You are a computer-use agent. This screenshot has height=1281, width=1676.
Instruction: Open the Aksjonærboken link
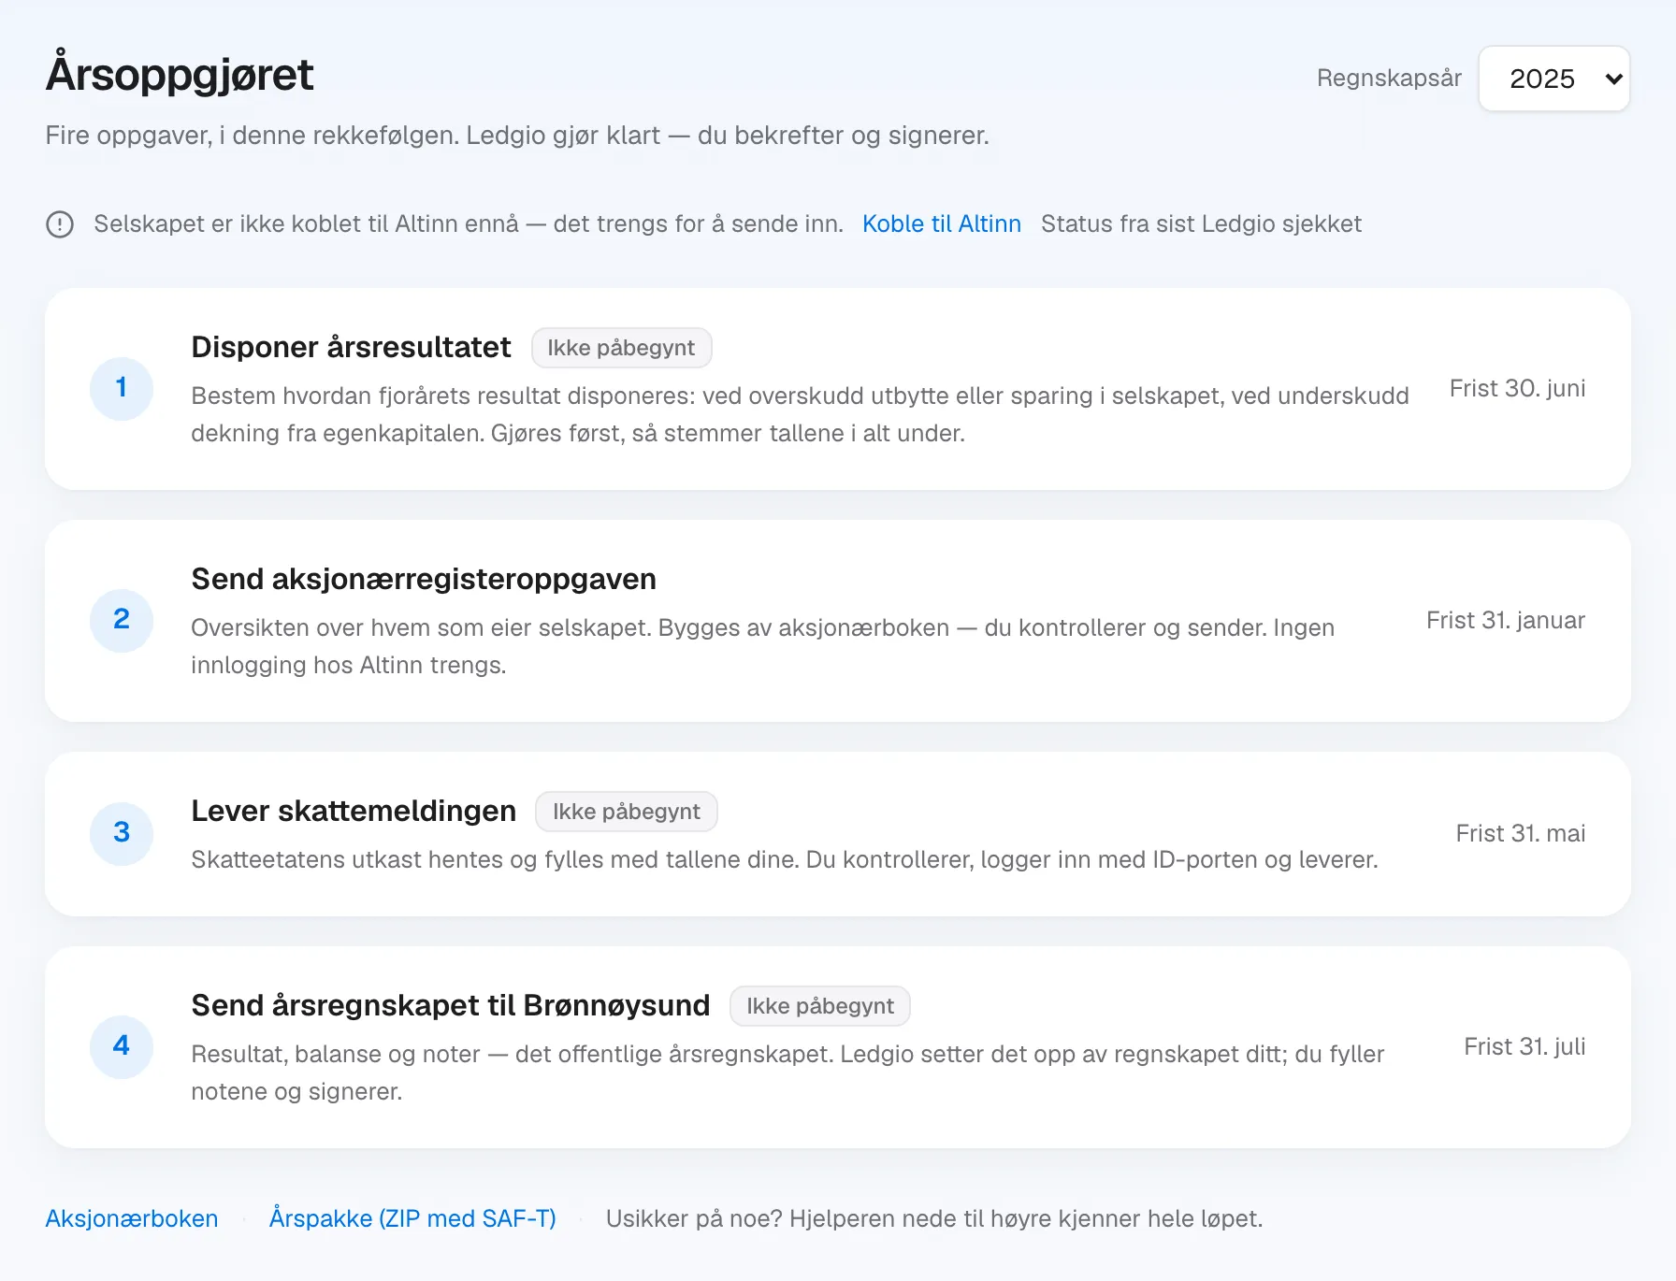[132, 1218]
